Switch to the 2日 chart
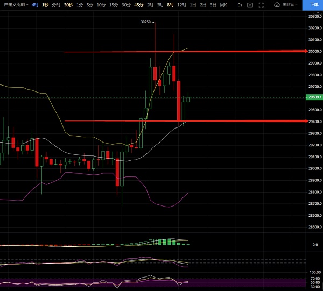 pos(203,5)
